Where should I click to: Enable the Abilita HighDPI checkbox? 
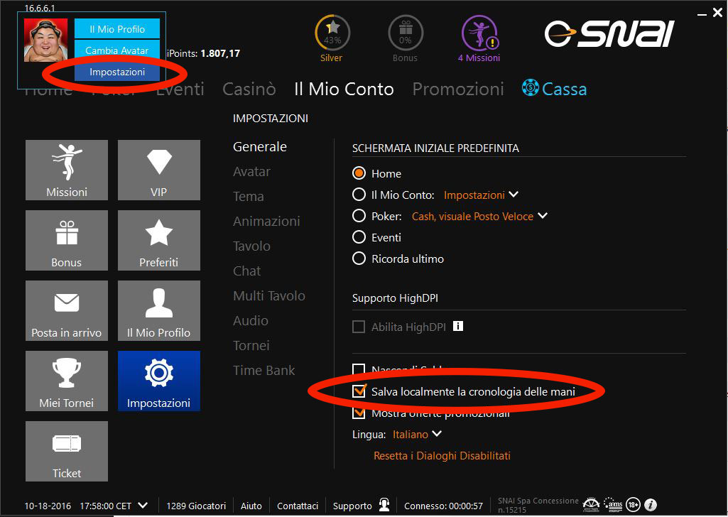[x=359, y=327]
